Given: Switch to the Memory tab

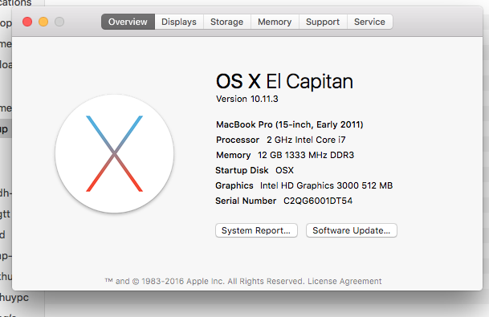Looking at the screenshot, I should 275,22.
